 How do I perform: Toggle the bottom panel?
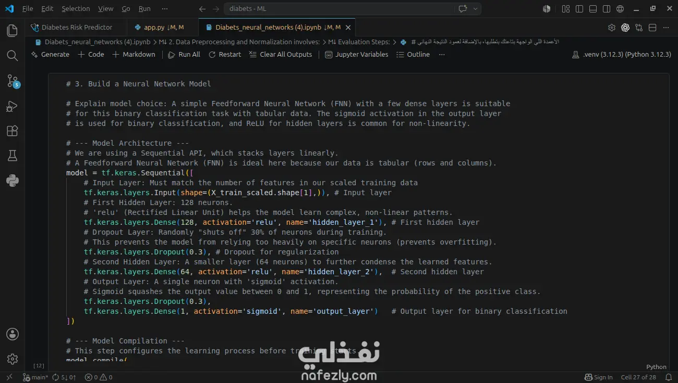tap(593, 9)
